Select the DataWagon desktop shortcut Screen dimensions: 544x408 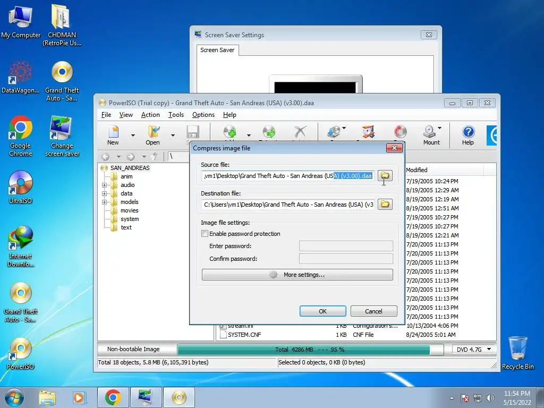[x=21, y=77]
